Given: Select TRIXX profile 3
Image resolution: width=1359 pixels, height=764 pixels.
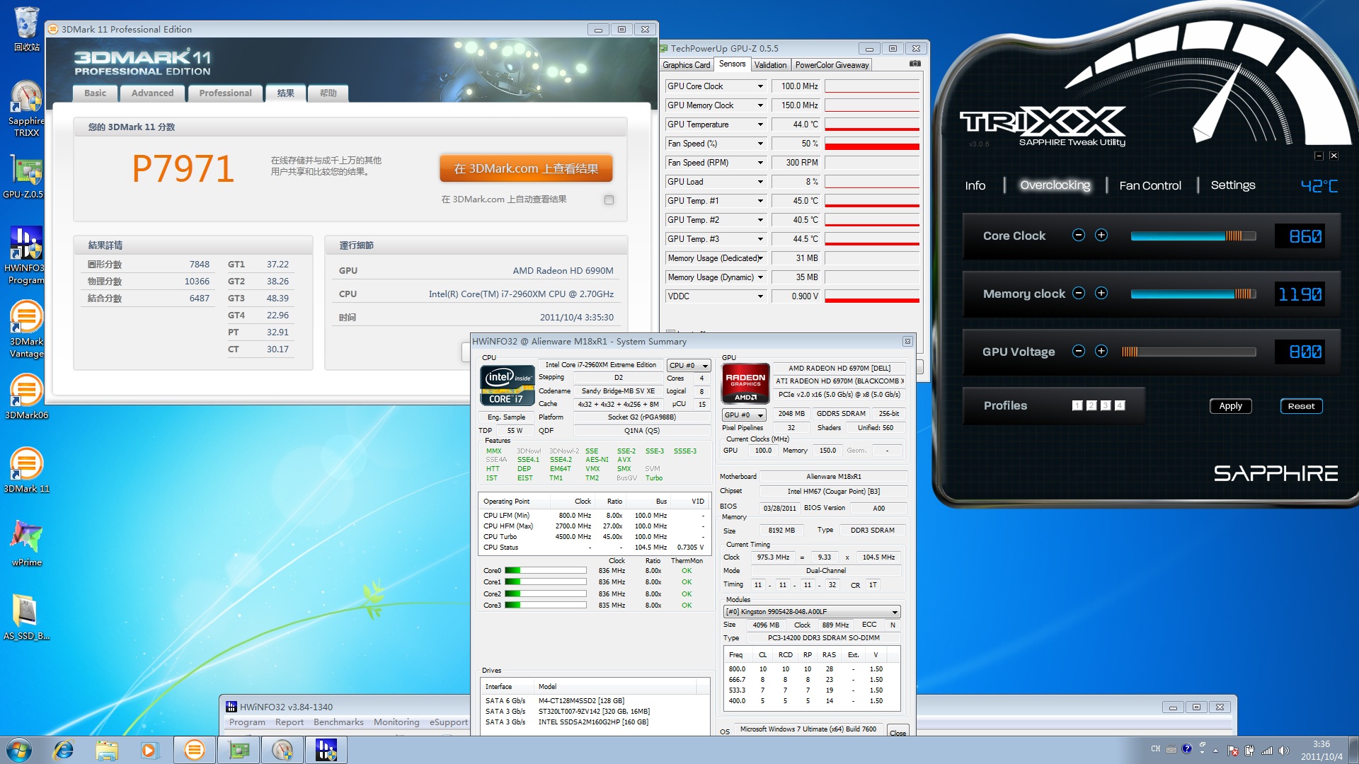Looking at the screenshot, I should pyautogui.click(x=1106, y=405).
